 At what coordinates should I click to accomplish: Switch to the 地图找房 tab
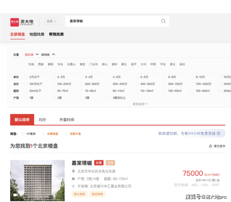click(37, 34)
